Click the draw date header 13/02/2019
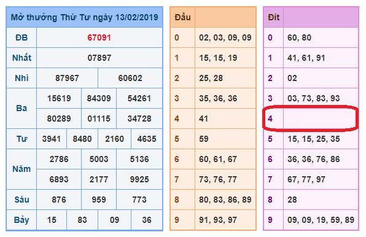The height and width of the screenshot is (237, 366). (137, 17)
